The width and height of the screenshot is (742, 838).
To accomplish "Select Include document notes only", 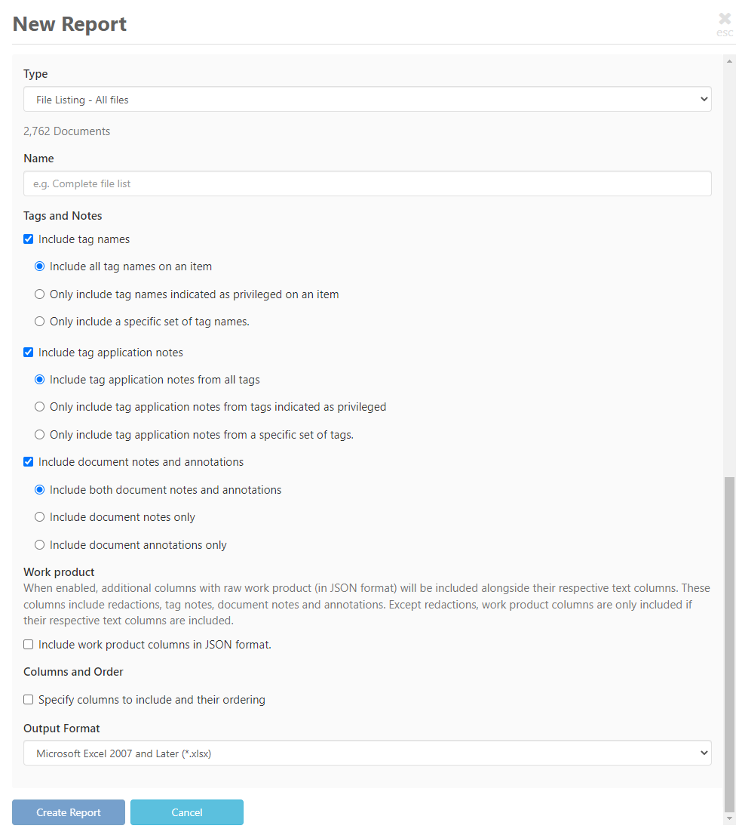I will click(x=39, y=516).
